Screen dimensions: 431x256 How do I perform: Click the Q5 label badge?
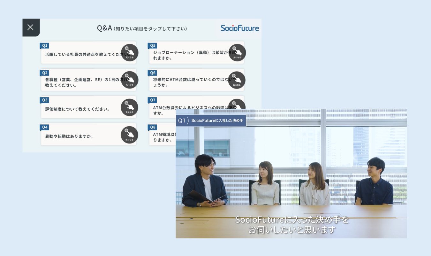(152, 46)
